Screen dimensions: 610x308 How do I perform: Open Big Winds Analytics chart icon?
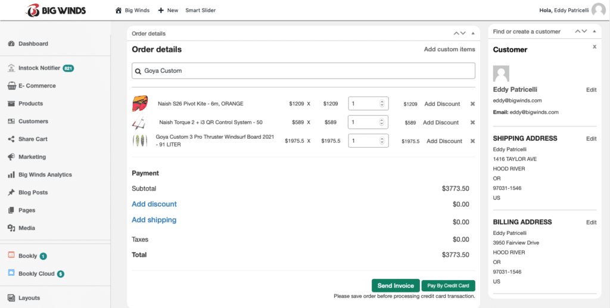tap(11, 175)
